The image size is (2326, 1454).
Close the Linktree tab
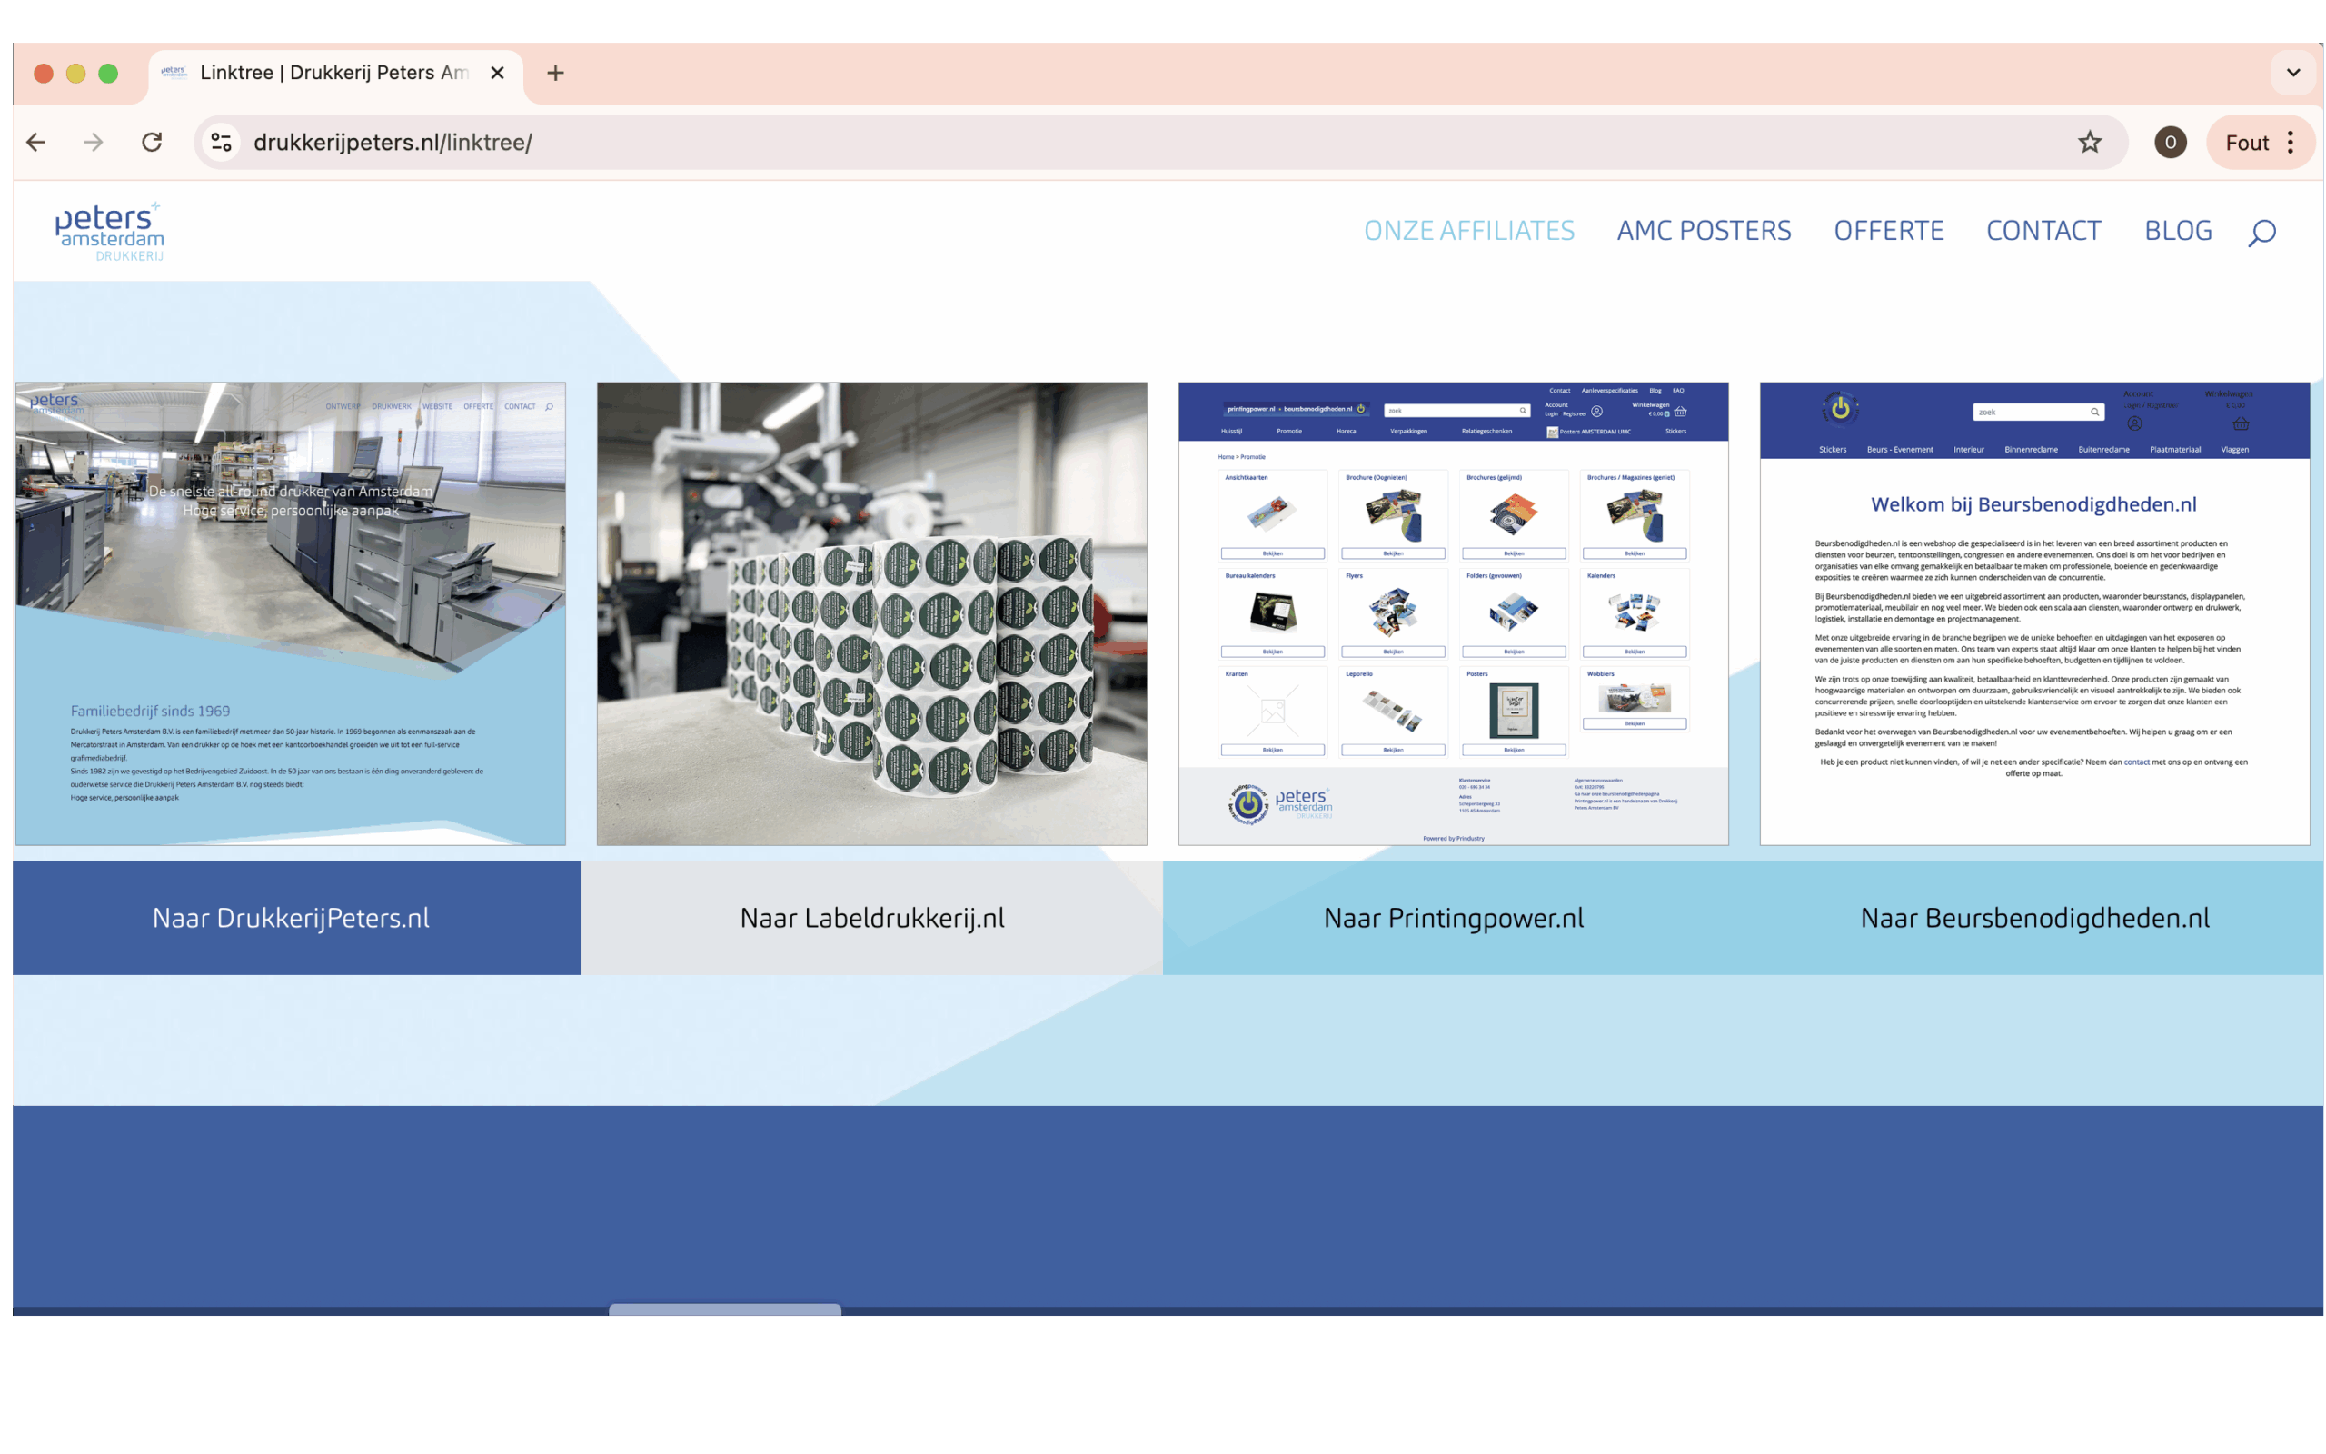(x=497, y=73)
